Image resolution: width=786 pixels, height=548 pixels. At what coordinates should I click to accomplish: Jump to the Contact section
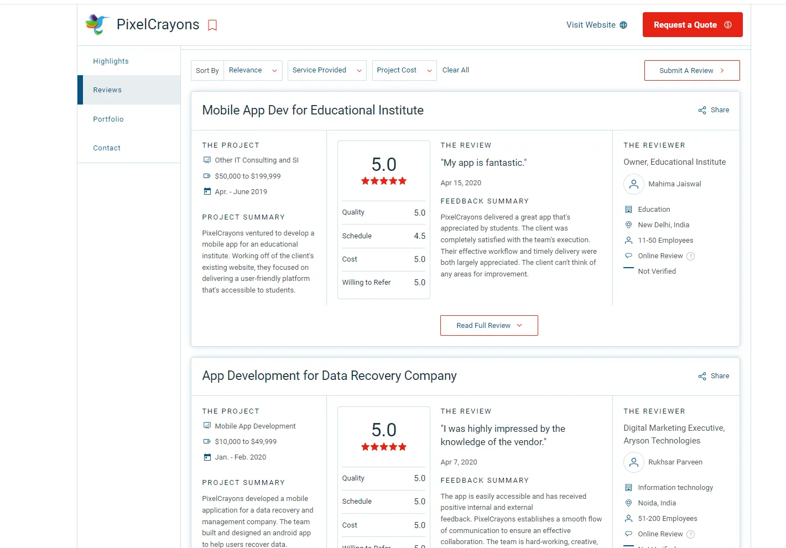(107, 148)
